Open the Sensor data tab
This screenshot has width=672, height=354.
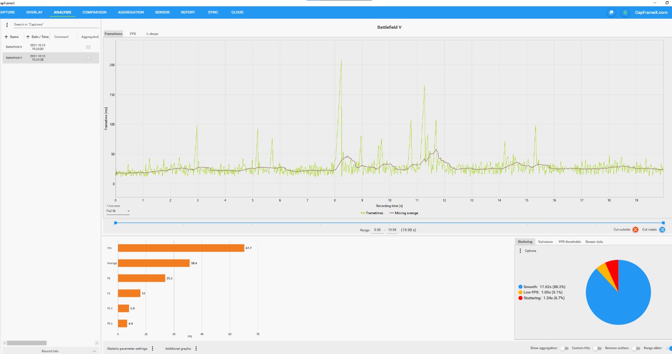[x=594, y=242]
